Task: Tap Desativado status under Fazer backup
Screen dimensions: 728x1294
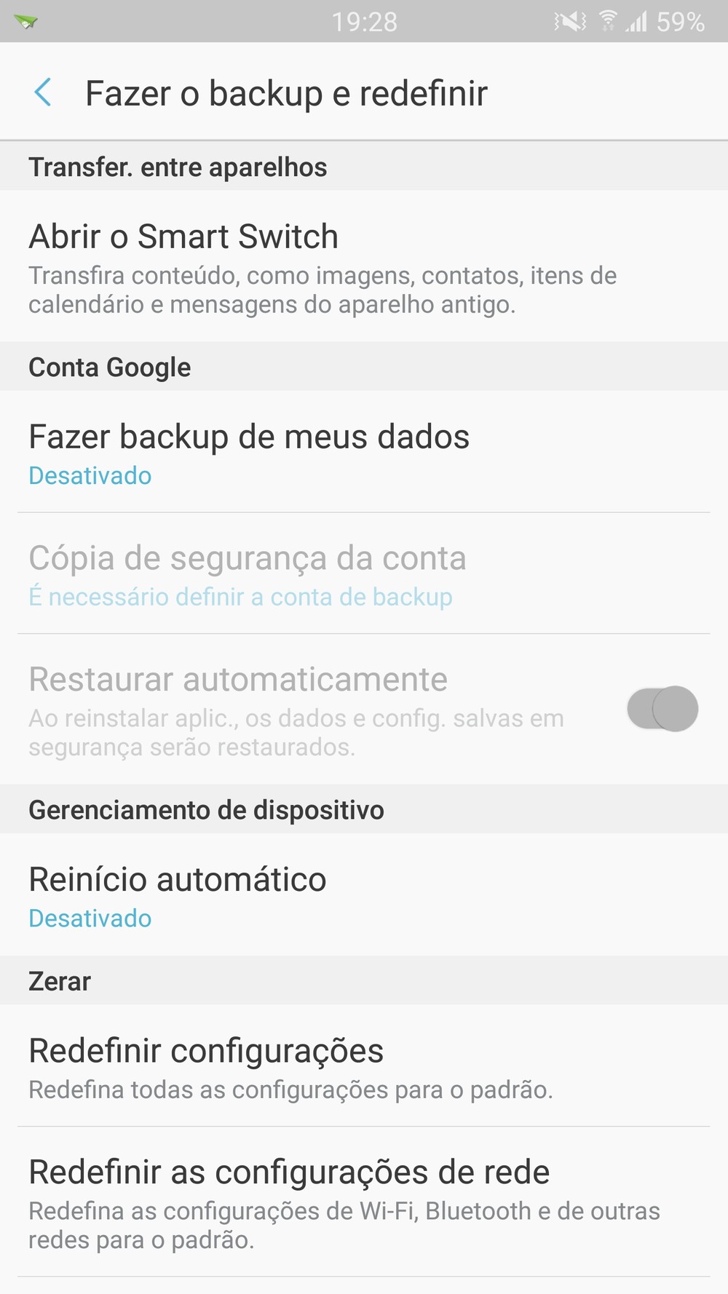Action: 90,476
